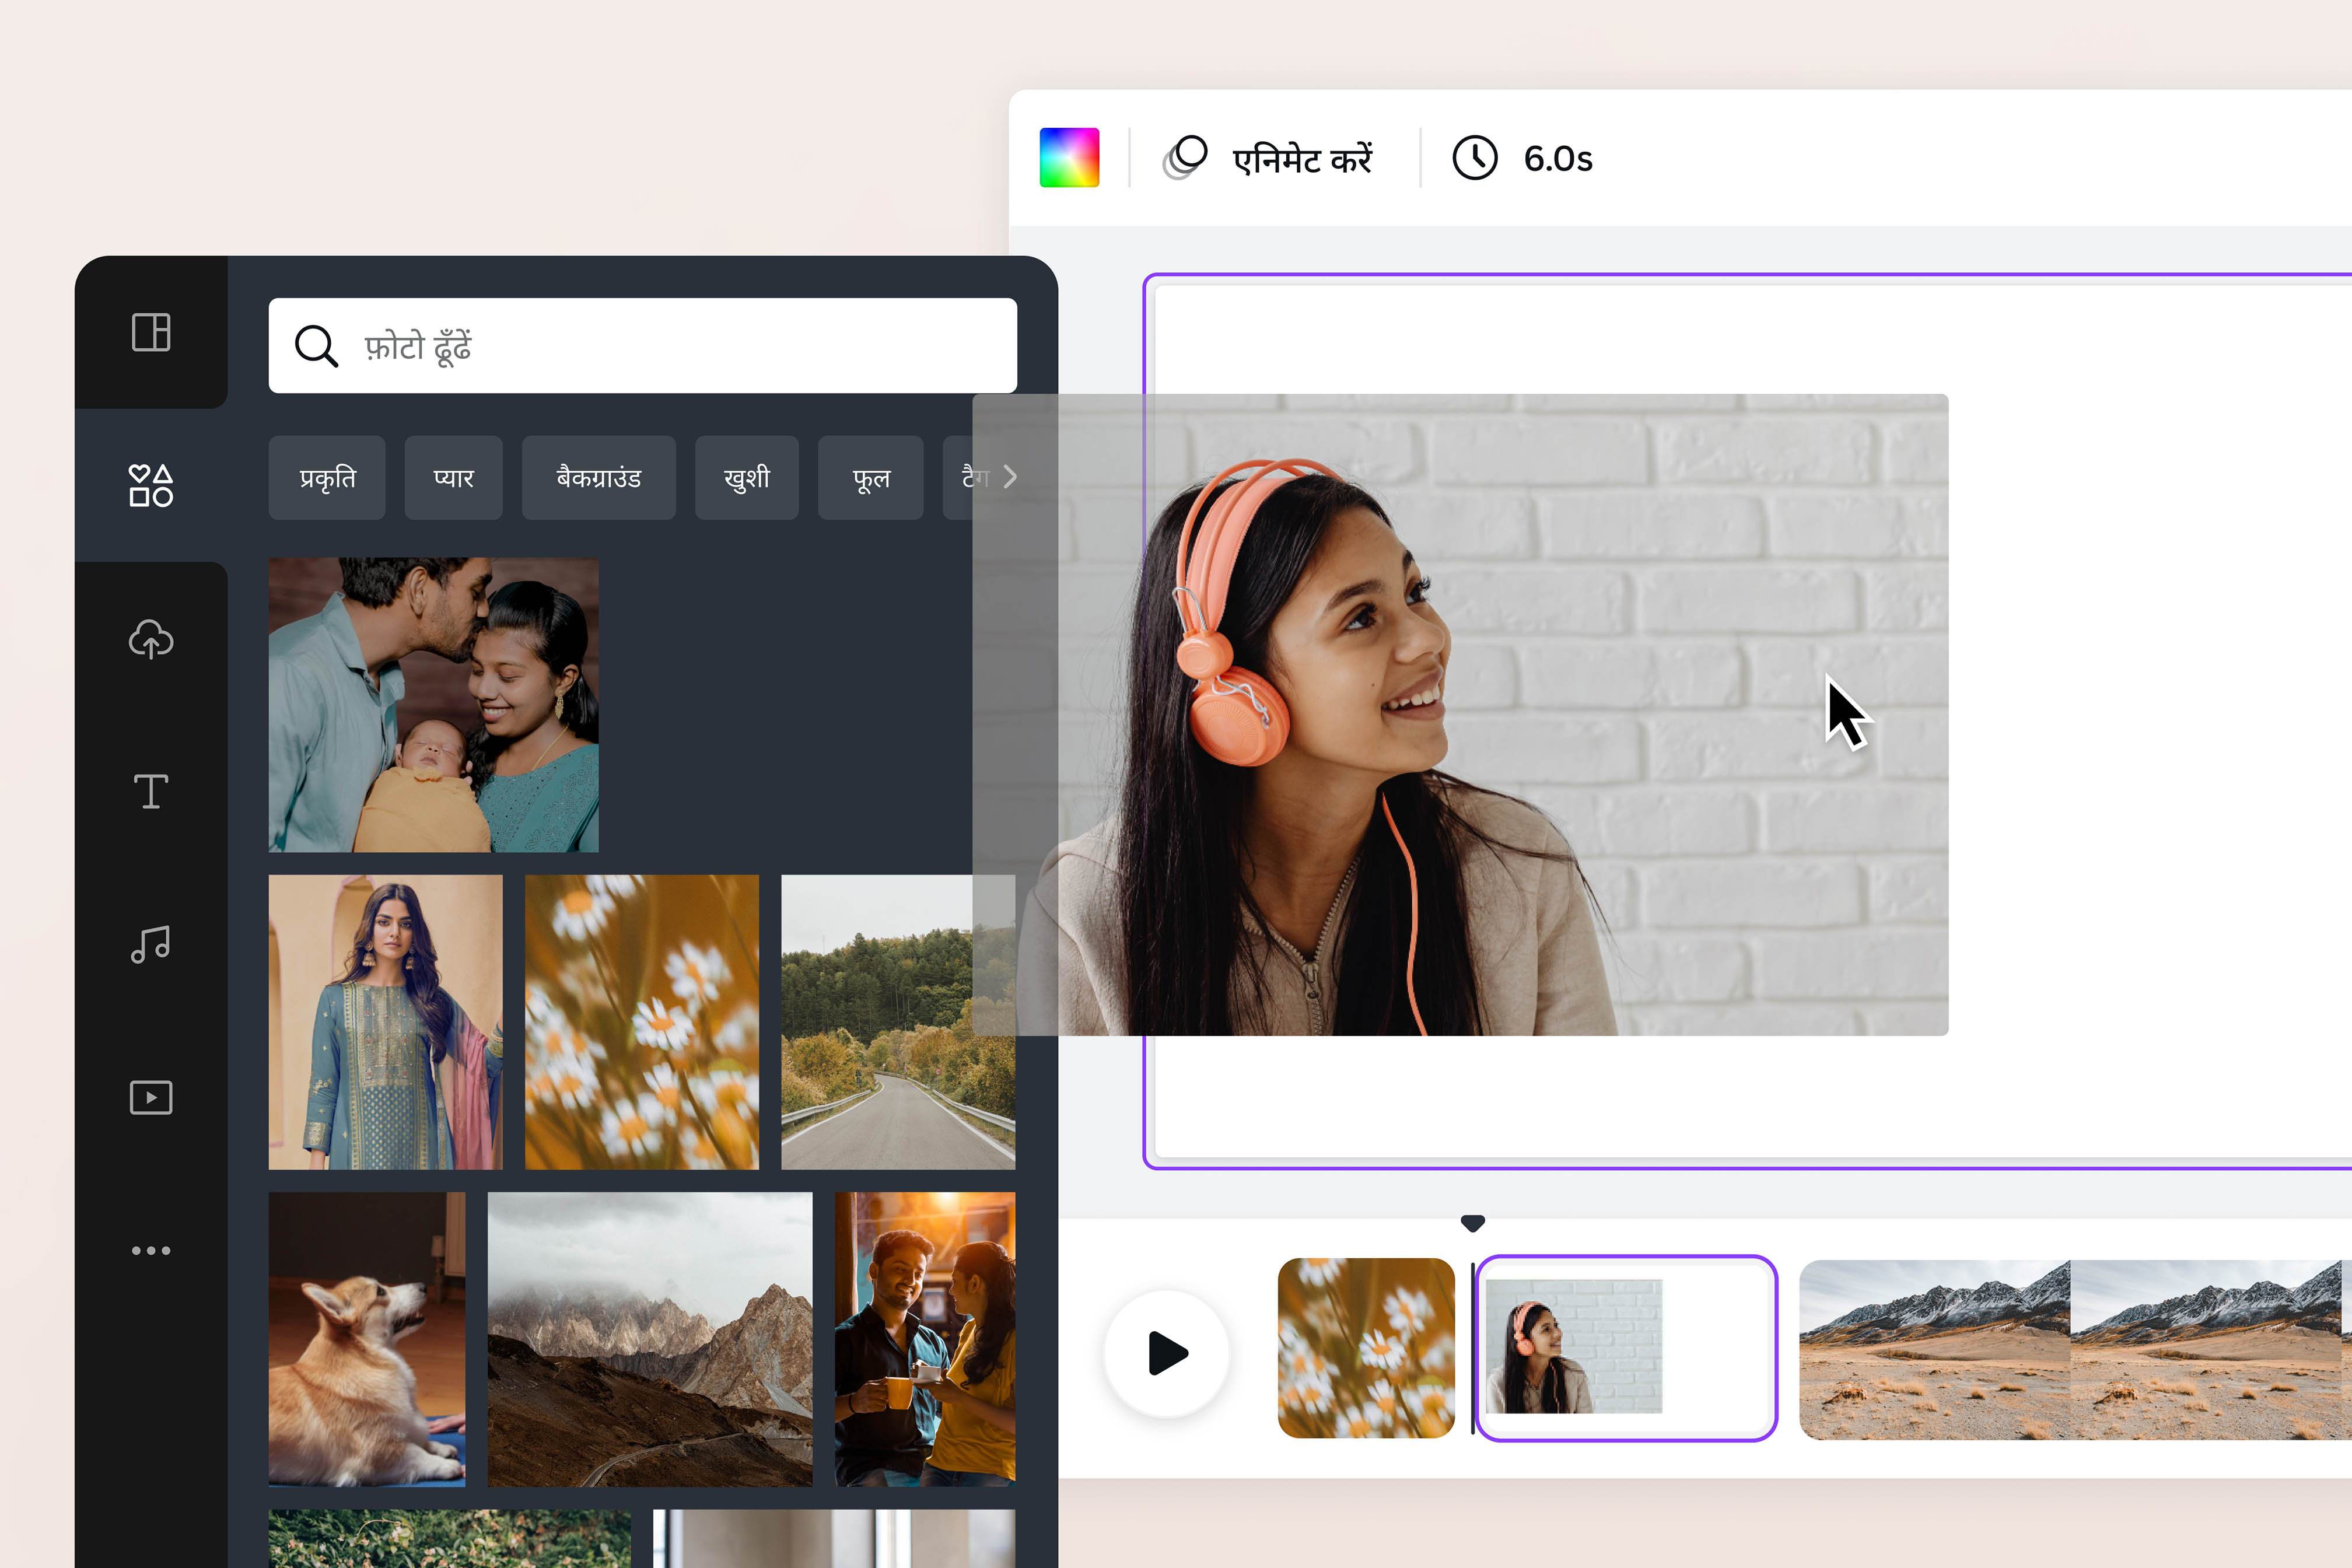This screenshot has height=1568, width=2352.
Task: Click the clock duration icon
Action: point(1474,158)
